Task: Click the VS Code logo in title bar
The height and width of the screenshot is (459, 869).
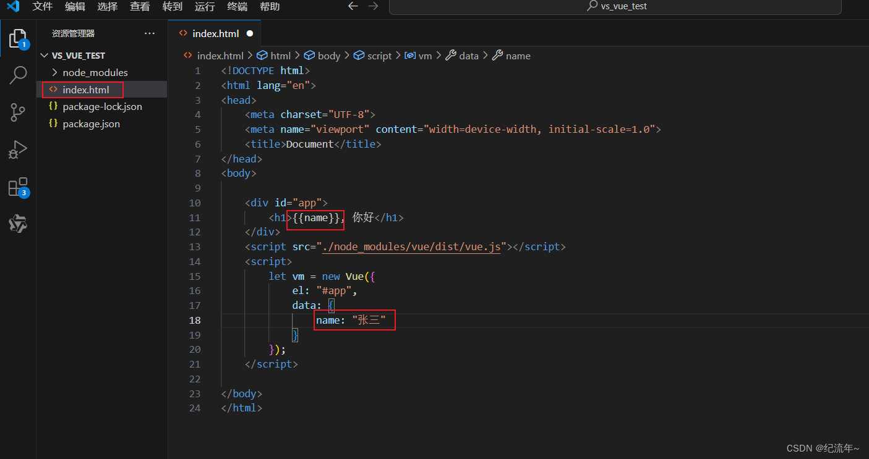Action: point(13,7)
